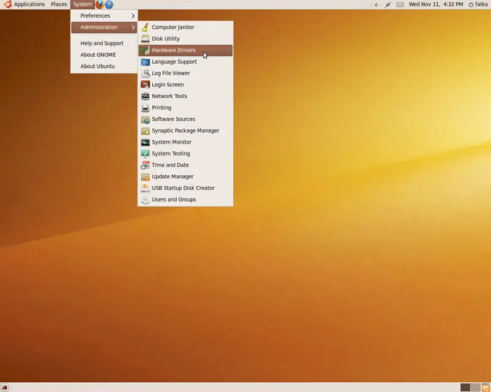Open the falko user session menu
This screenshot has width=491, height=392.
click(478, 4)
